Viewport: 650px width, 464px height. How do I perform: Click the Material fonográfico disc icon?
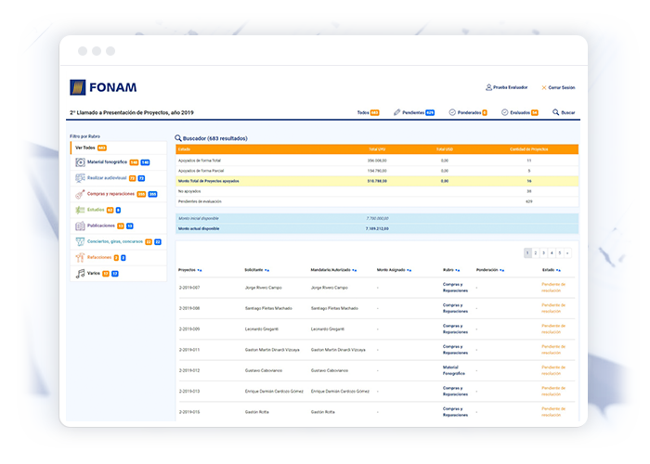pos(81,162)
